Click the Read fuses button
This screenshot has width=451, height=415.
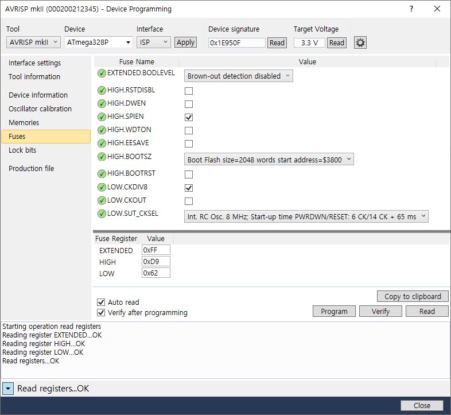coord(427,312)
